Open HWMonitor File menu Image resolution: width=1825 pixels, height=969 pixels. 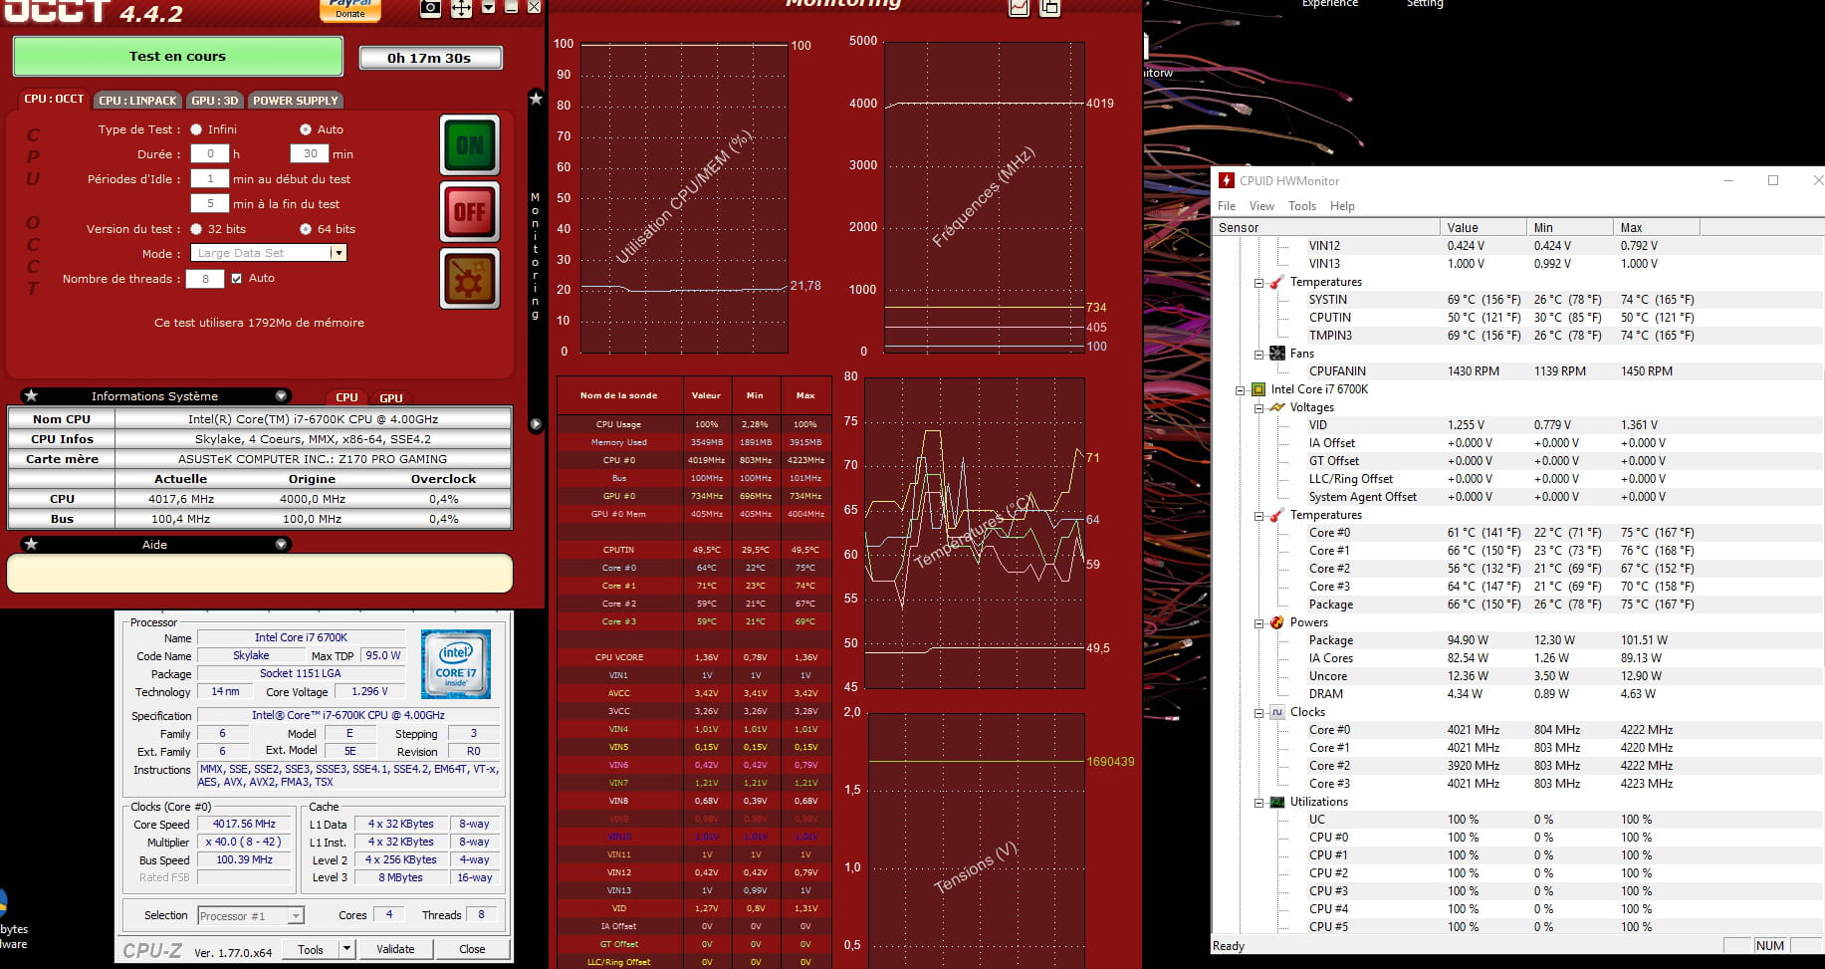[1227, 206]
